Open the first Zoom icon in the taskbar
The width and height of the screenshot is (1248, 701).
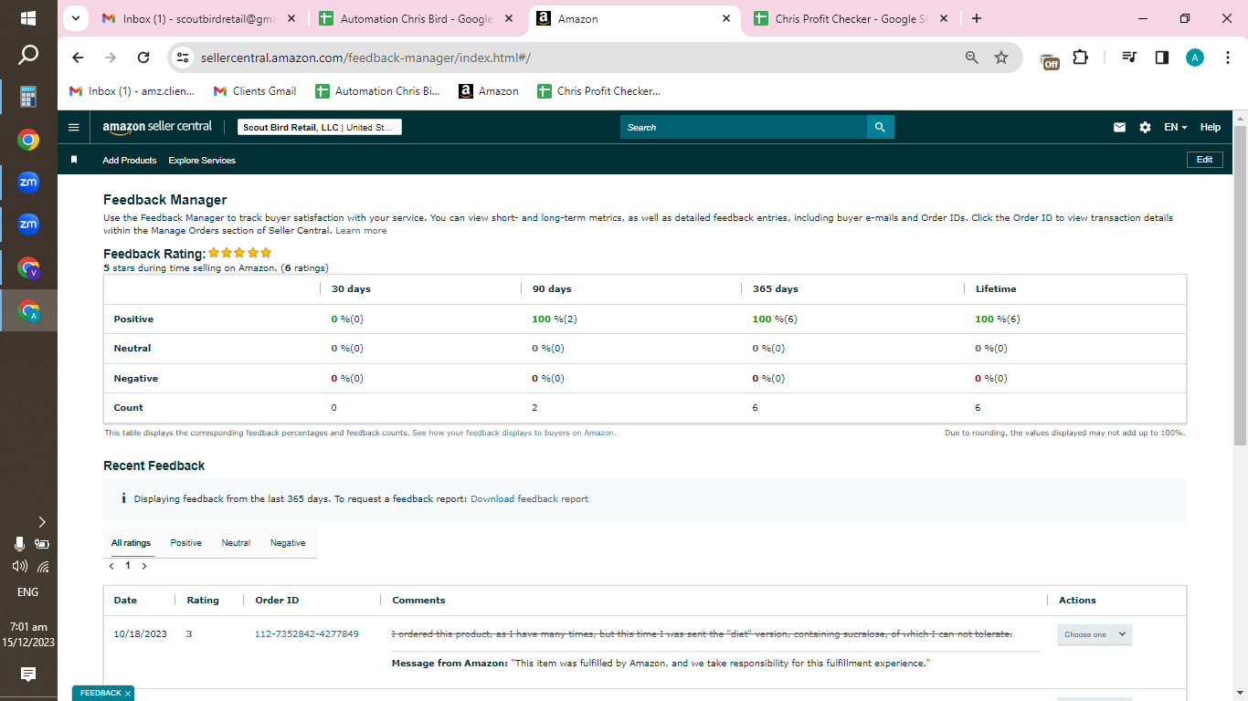tap(28, 183)
